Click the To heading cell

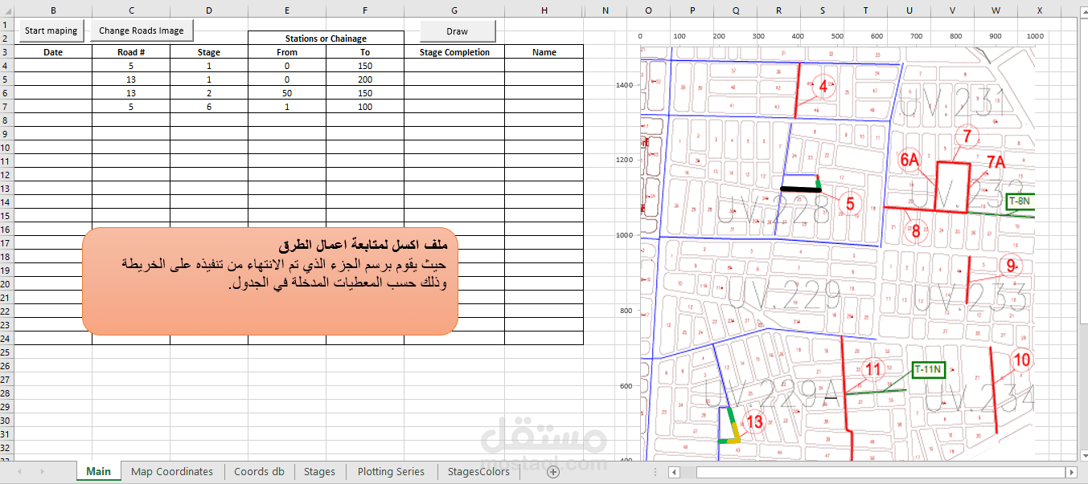point(365,52)
